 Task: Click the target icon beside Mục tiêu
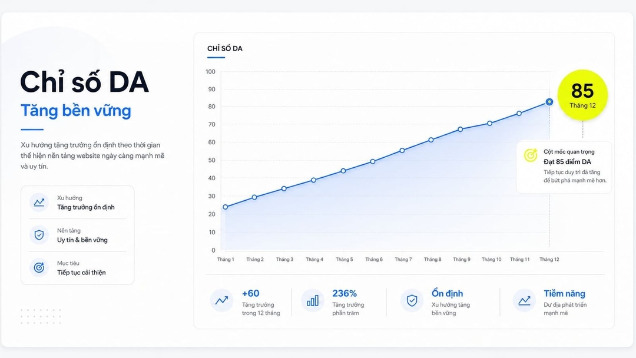pyautogui.click(x=39, y=267)
